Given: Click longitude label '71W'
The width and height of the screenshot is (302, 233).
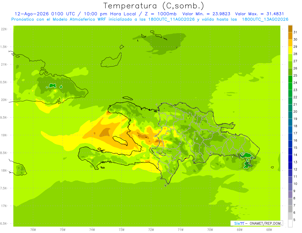Looking at the screenshot, I should 180,229.
